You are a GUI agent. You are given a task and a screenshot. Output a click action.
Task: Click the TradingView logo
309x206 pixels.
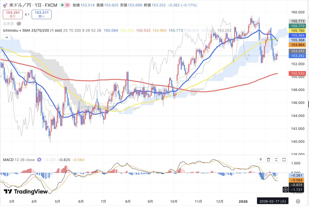(26, 192)
